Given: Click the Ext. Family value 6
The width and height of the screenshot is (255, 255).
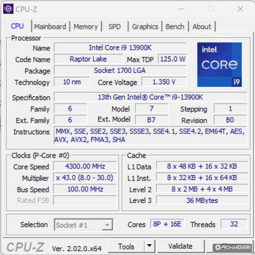Looking at the screenshot, I should (70, 120).
